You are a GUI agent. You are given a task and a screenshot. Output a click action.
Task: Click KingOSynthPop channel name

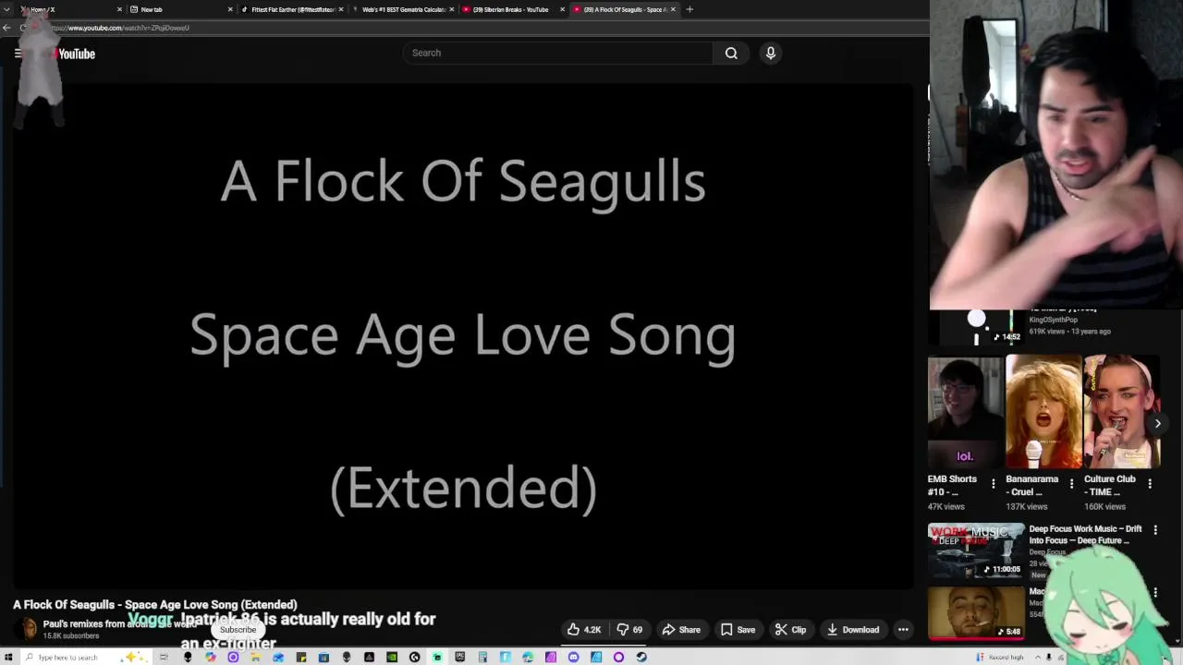1053,320
